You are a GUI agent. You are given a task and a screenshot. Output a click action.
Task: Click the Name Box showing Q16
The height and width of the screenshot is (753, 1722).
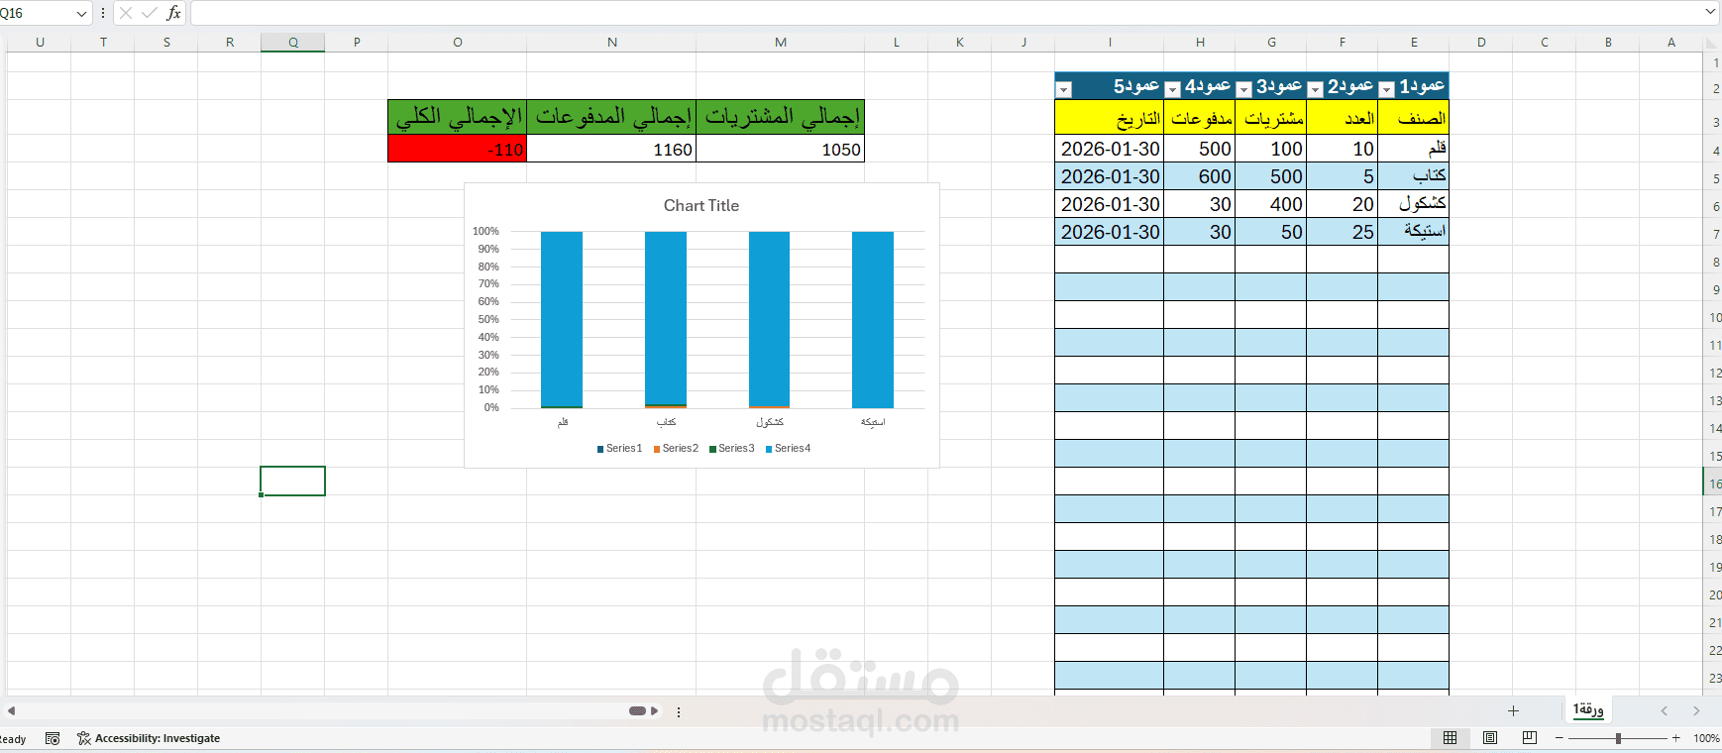36,13
